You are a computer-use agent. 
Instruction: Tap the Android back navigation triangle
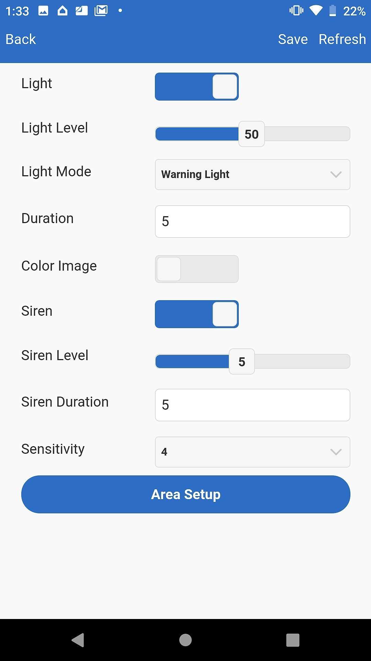pos(78,640)
